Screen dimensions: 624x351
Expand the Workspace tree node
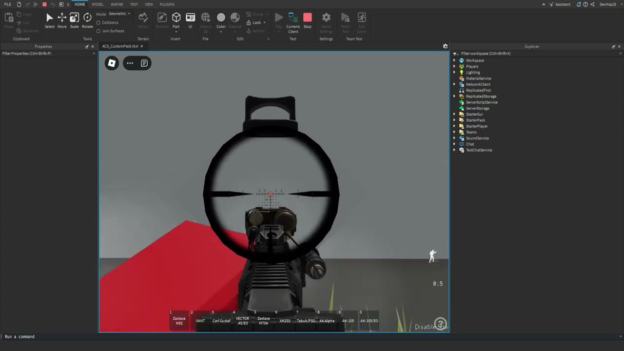tap(454, 60)
